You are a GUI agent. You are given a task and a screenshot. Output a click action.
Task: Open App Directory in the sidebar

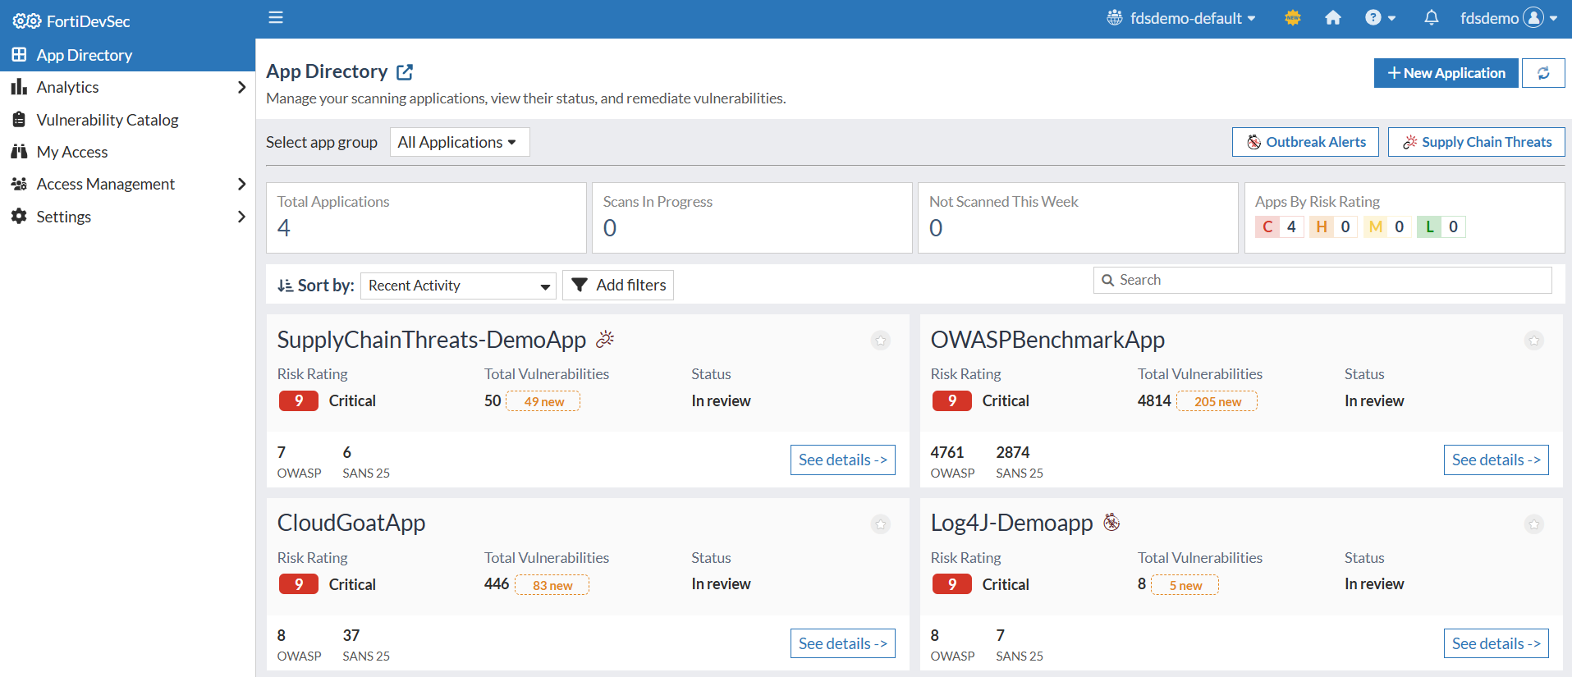tap(127, 55)
